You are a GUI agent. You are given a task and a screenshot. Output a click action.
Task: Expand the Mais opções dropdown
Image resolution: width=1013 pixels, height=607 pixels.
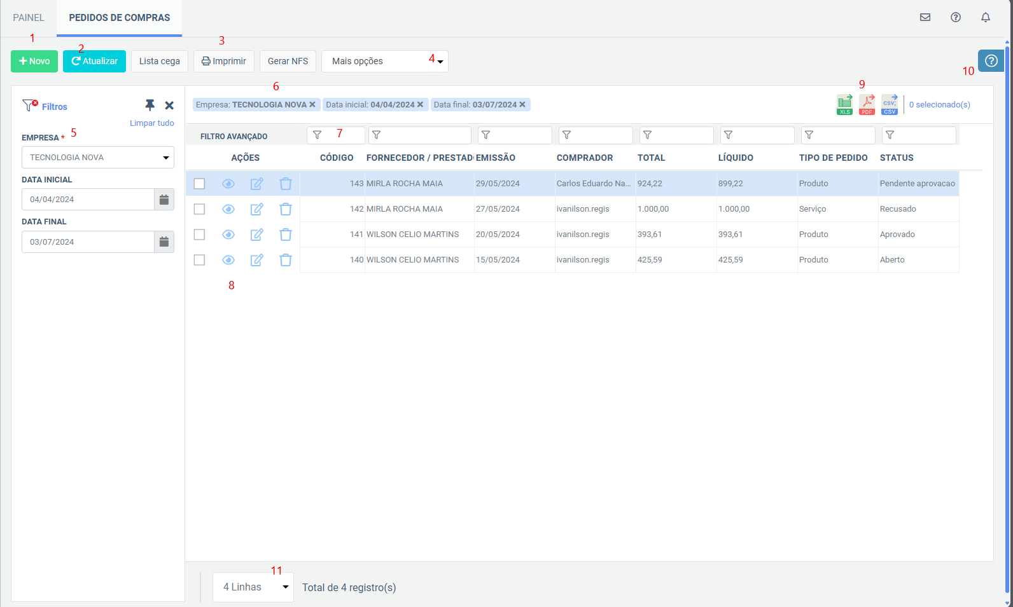(385, 61)
